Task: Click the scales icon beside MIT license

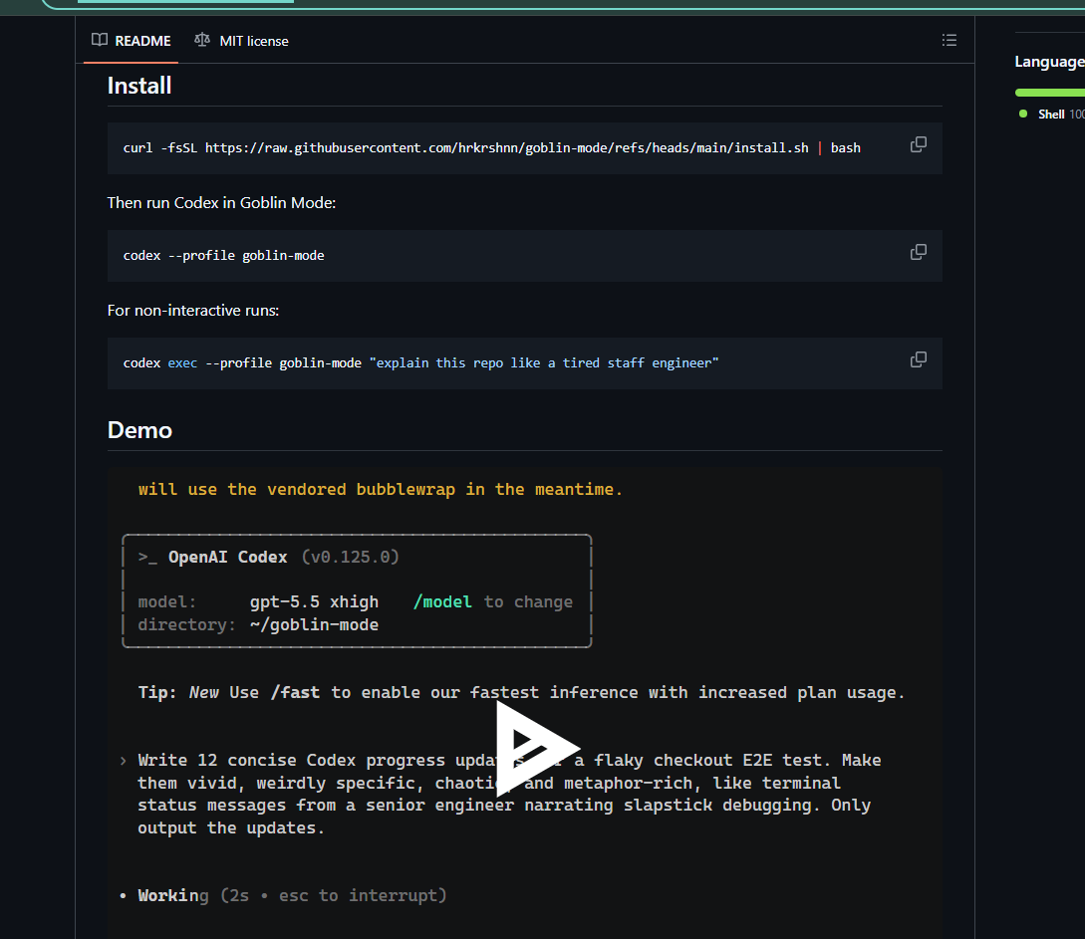Action: (202, 40)
